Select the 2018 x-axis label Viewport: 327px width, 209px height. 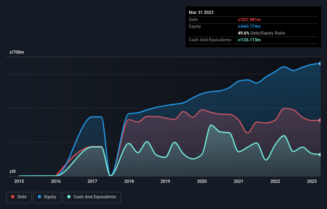point(129,181)
